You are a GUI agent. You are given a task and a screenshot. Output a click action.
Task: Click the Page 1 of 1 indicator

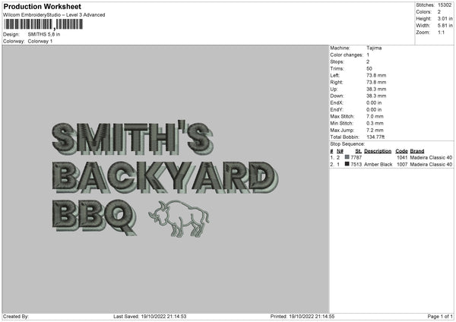(440, 317)
